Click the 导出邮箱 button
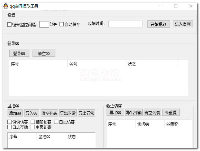The image size is (200, 151). (134, 112)
